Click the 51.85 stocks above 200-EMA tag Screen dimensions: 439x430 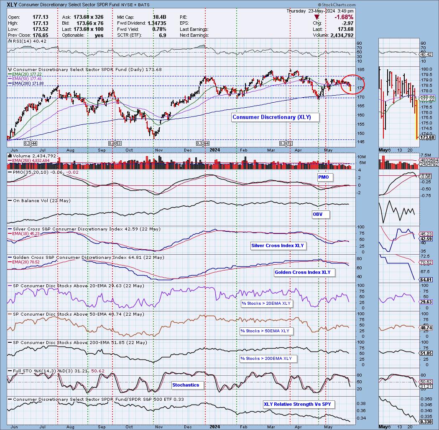pos(426,354)
